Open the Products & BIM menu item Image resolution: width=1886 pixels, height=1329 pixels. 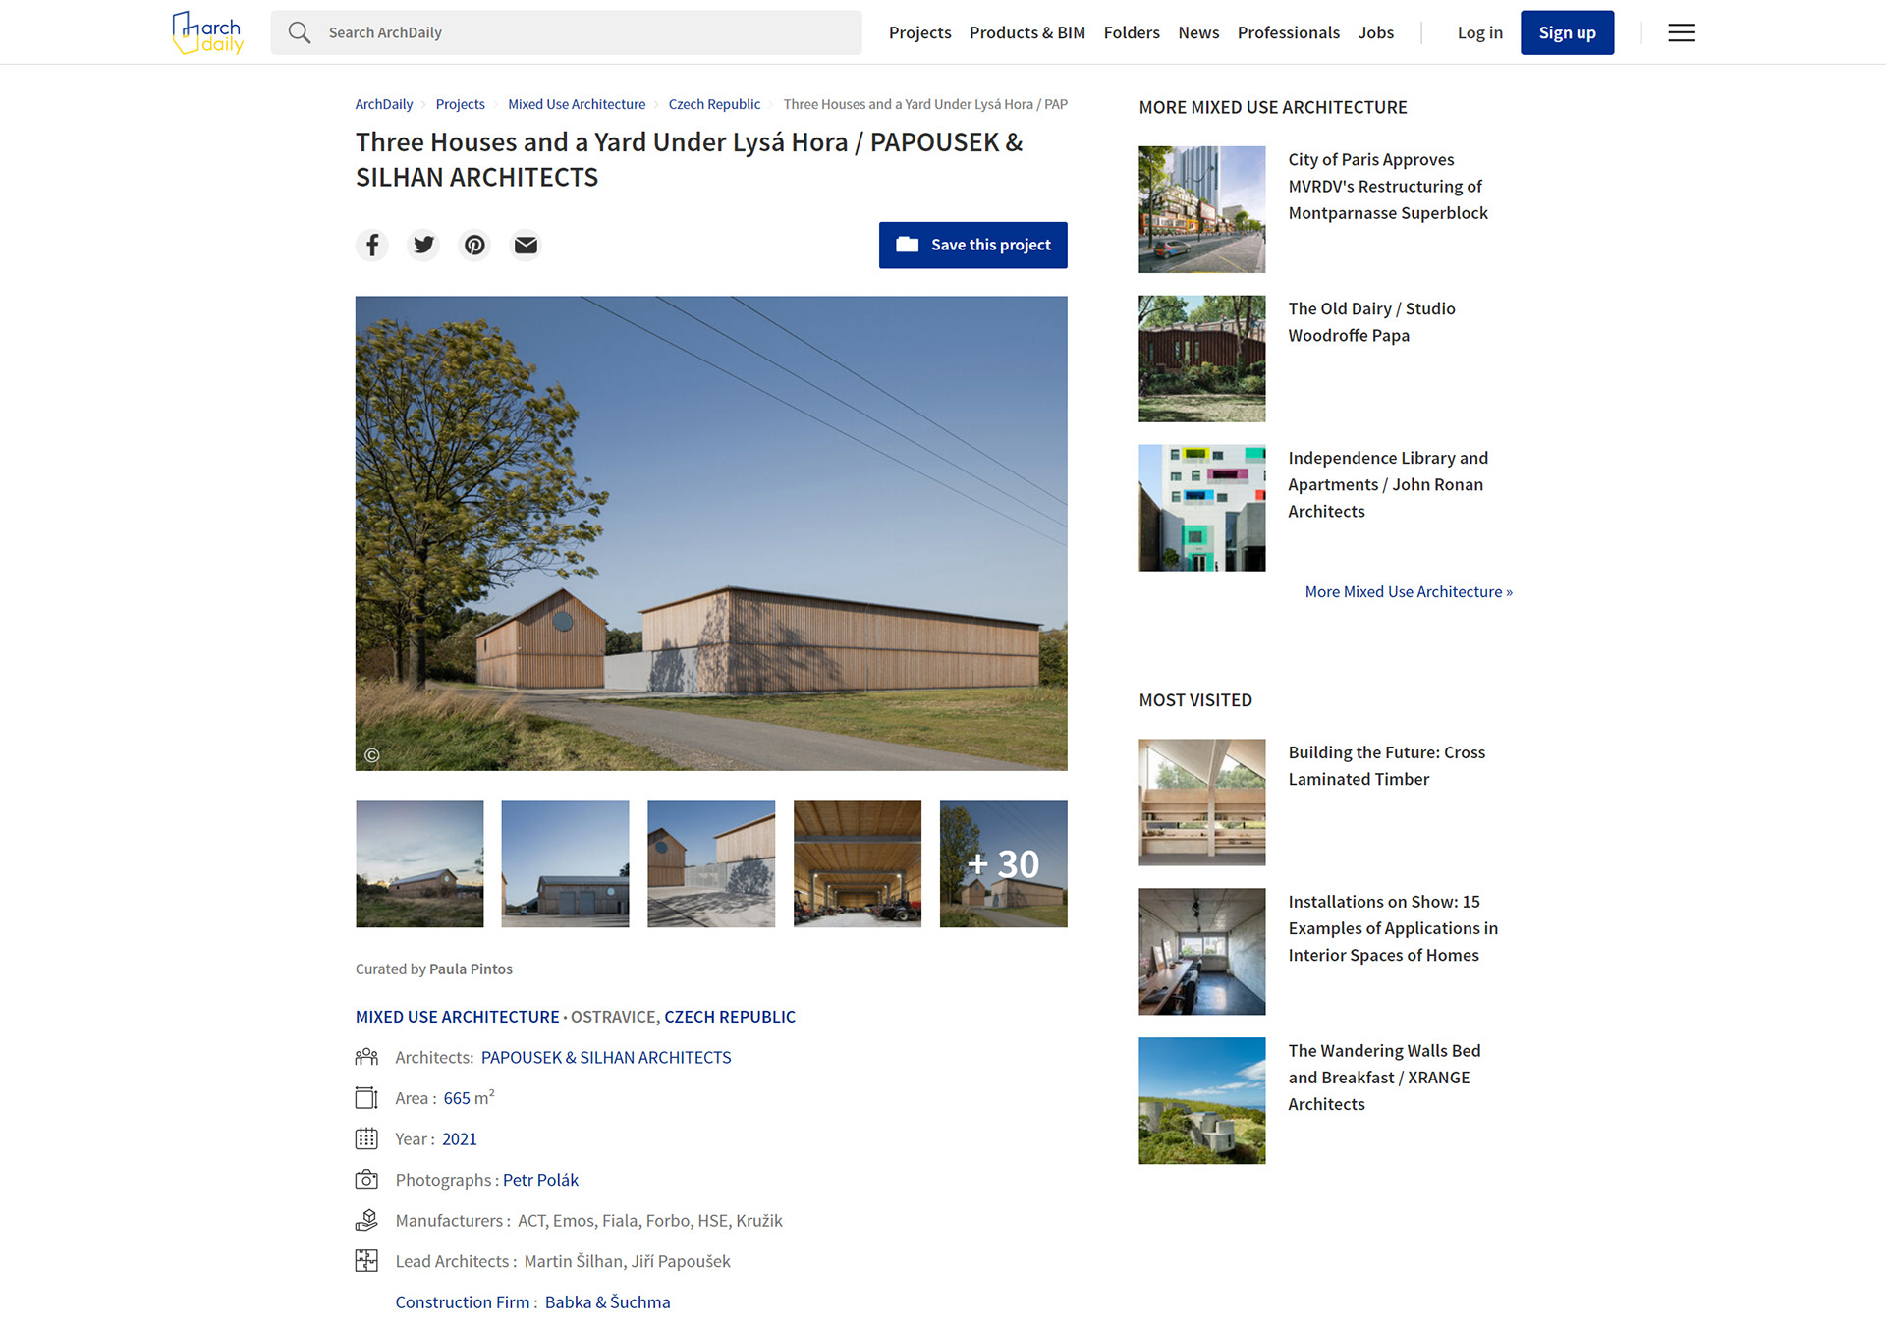(x=1026, y=32)
